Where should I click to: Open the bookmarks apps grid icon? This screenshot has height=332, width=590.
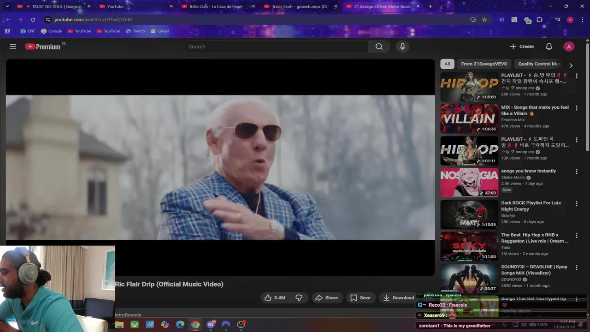[7, 31]
